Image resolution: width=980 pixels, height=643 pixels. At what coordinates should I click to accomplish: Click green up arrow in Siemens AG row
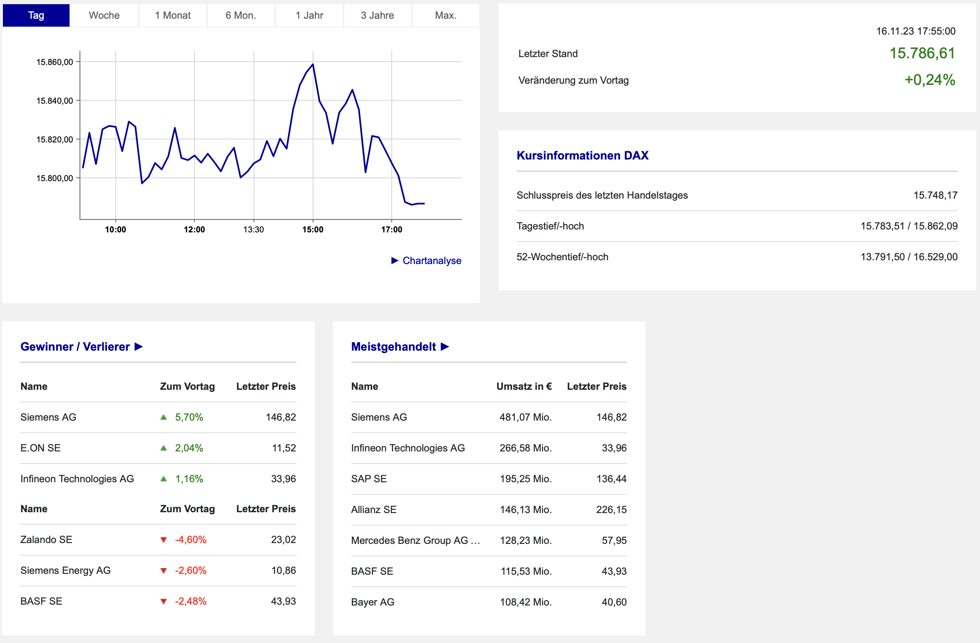pyautogui.click(x=164, y=417)
